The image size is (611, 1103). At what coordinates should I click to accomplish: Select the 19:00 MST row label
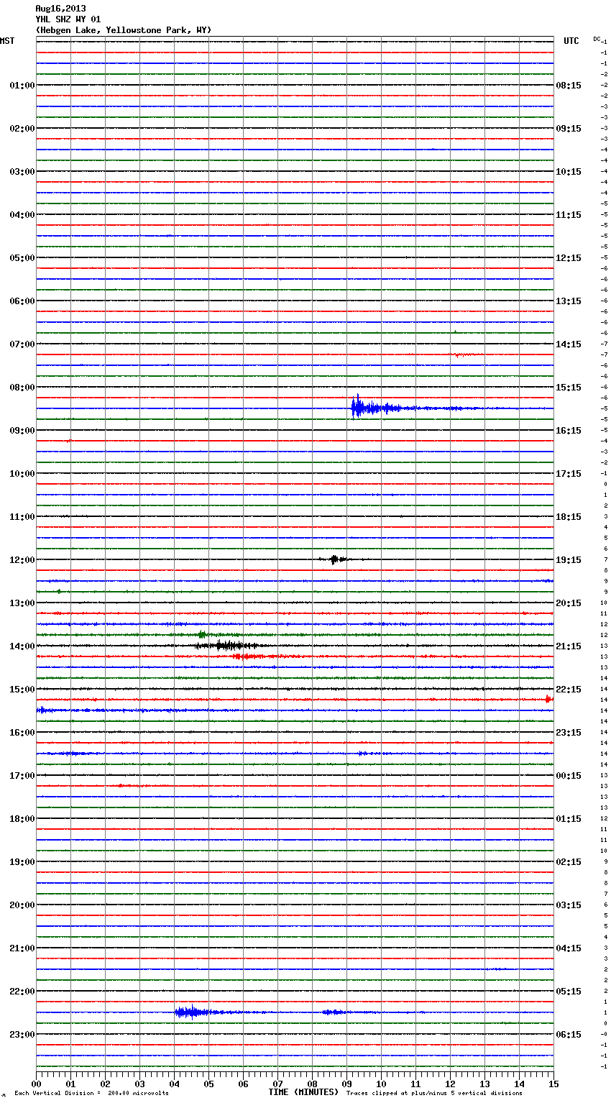[22, 862]
